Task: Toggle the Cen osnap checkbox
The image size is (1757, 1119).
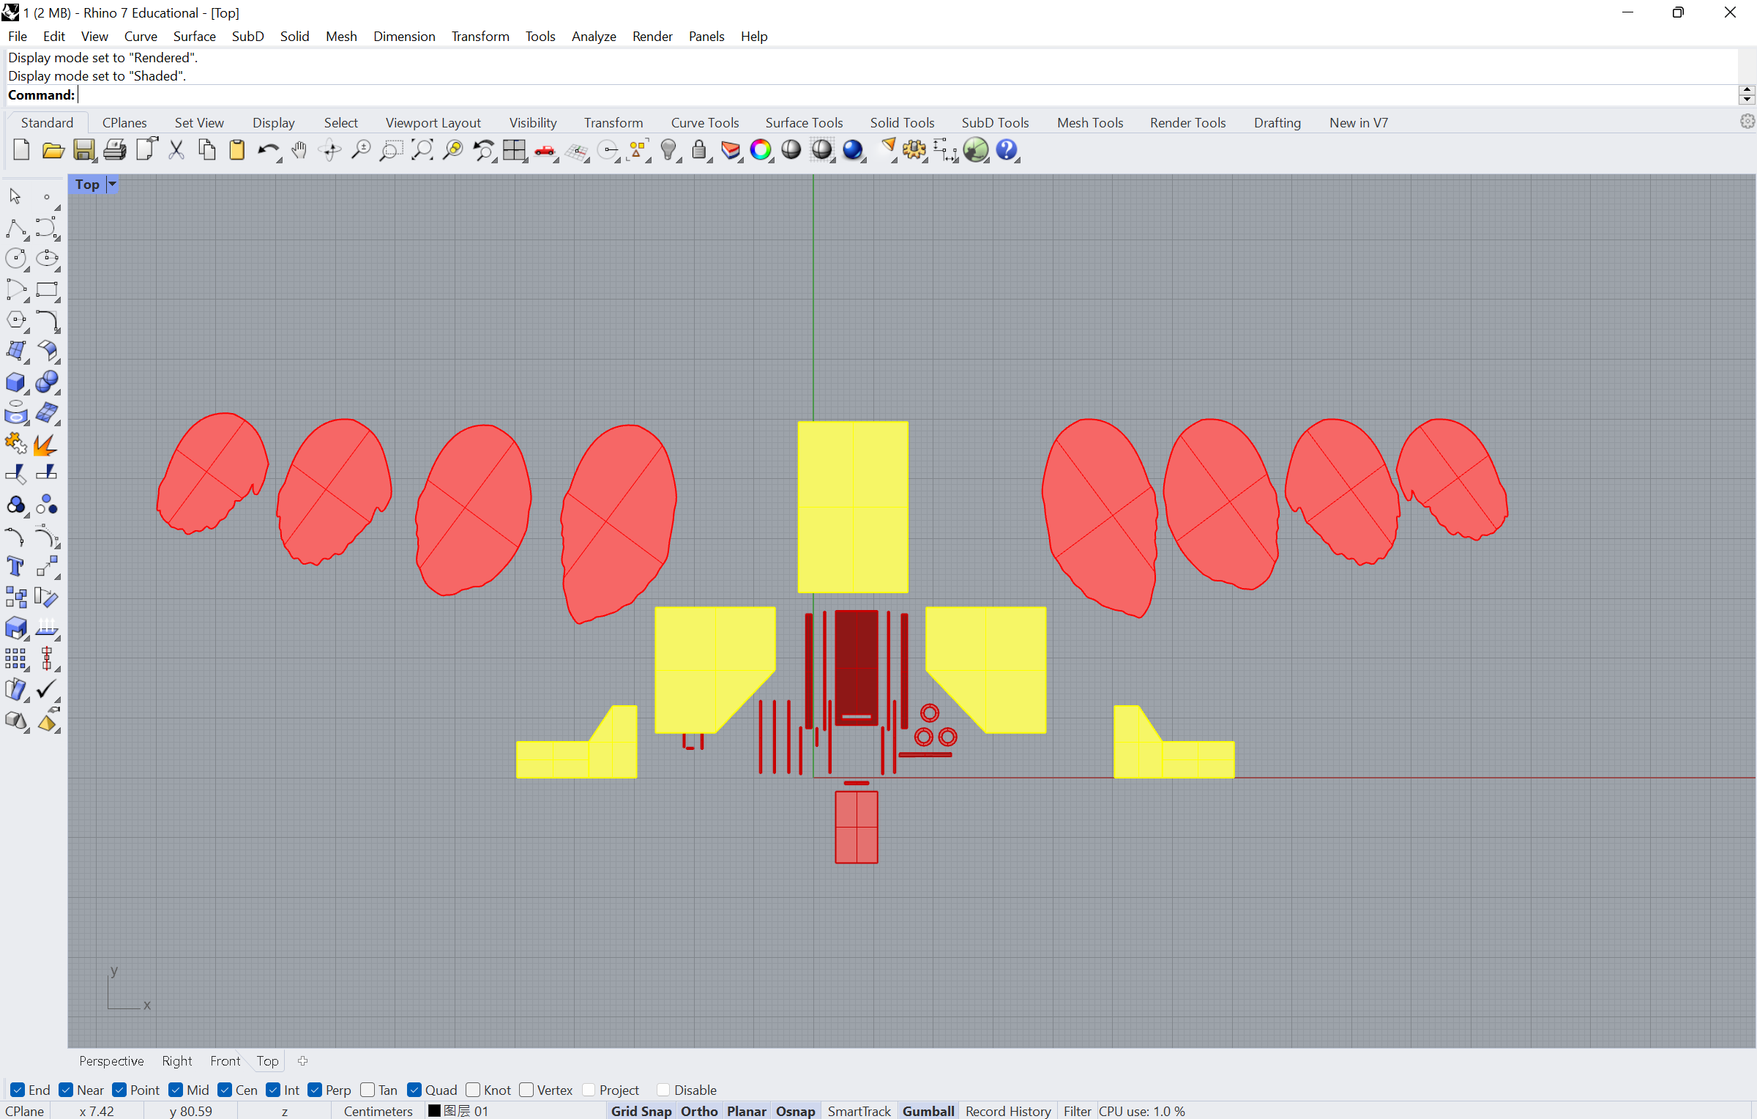Action: pyautogui.click(x=225, y=1090)
